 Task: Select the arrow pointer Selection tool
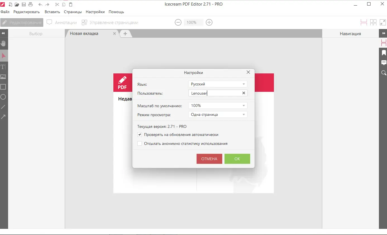pos(3,56)
